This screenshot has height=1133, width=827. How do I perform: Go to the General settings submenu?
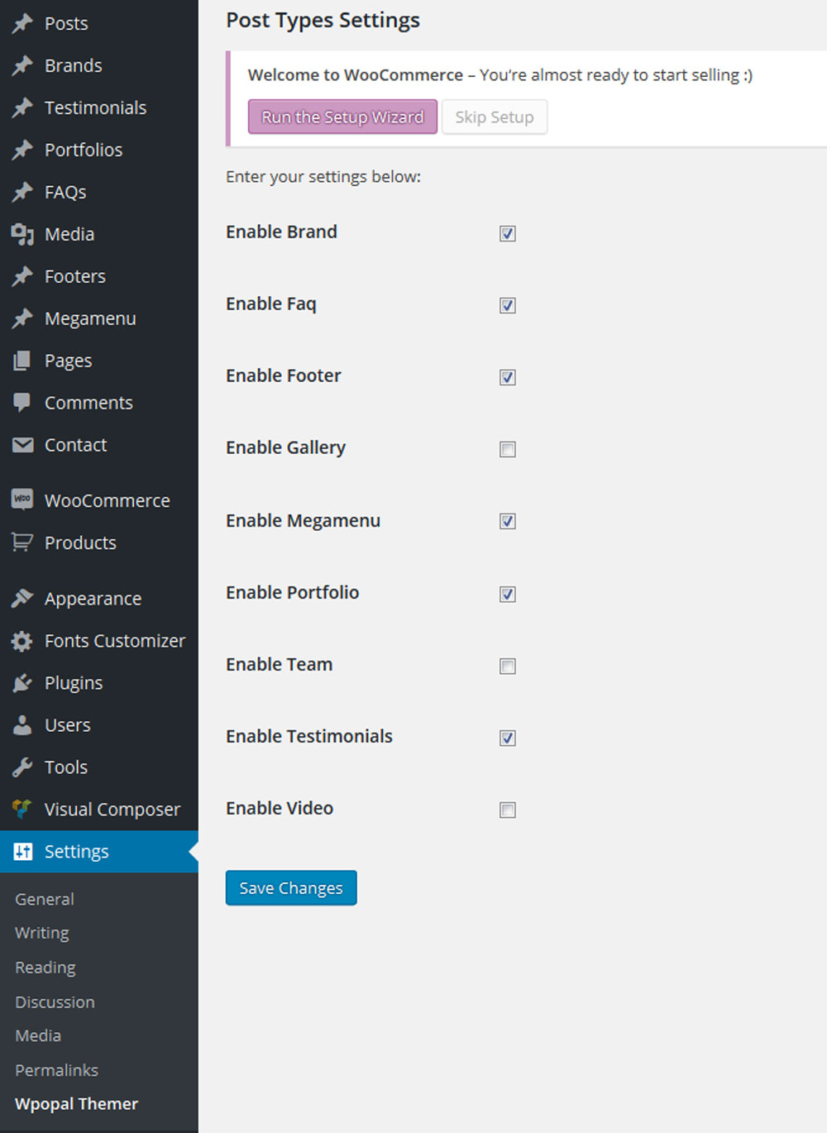pos(45,899)
